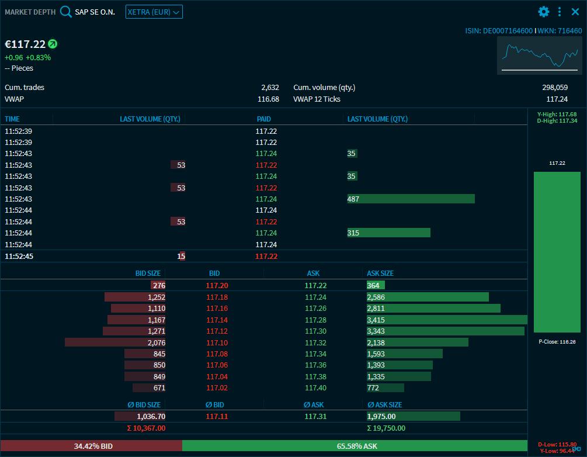Click the green upward trend arrow icon

point(53,44)
